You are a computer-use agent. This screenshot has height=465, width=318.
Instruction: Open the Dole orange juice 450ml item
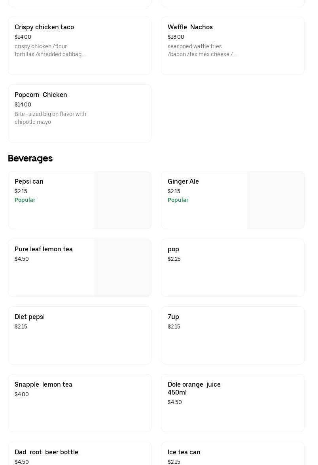click(x=233, y=403)
